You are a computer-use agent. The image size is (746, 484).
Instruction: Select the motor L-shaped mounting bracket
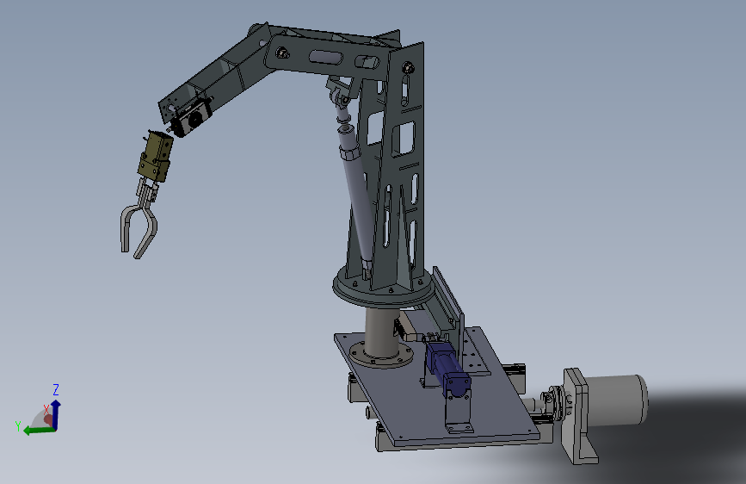tap(577, 415)
